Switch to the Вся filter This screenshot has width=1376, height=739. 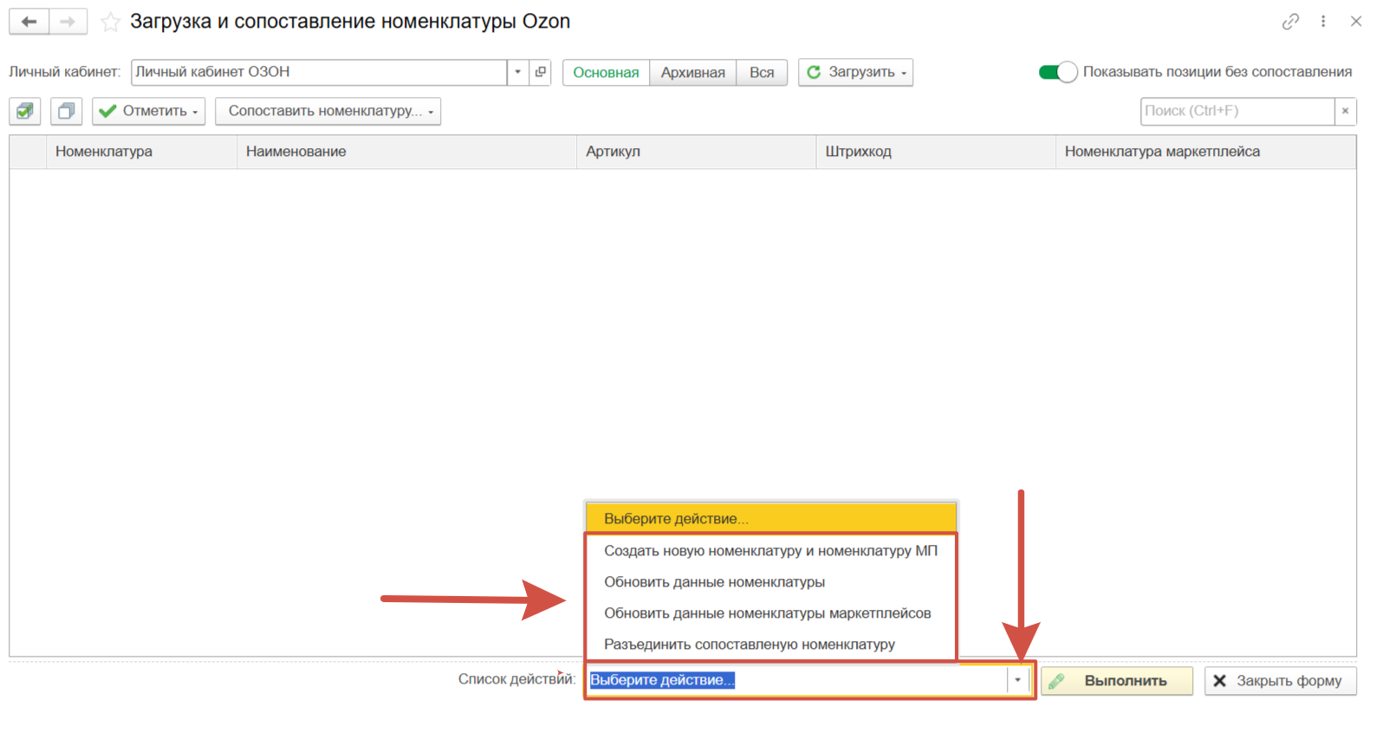click(x=762, y=73)
